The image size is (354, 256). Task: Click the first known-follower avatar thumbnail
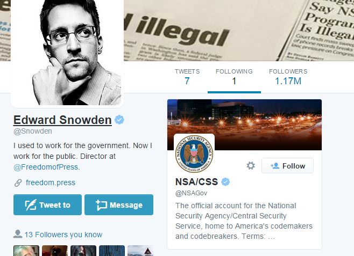(x=26, y=251)
